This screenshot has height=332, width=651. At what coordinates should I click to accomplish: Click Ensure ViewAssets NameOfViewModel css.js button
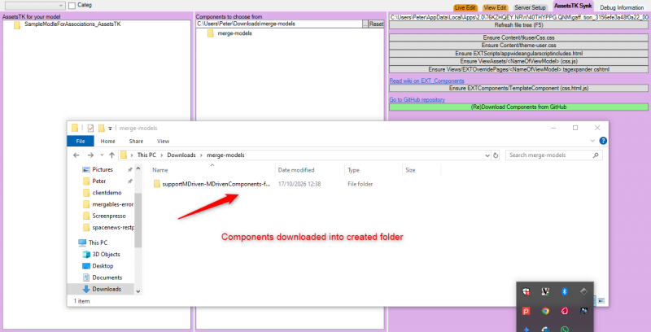[x=518, y=61]
